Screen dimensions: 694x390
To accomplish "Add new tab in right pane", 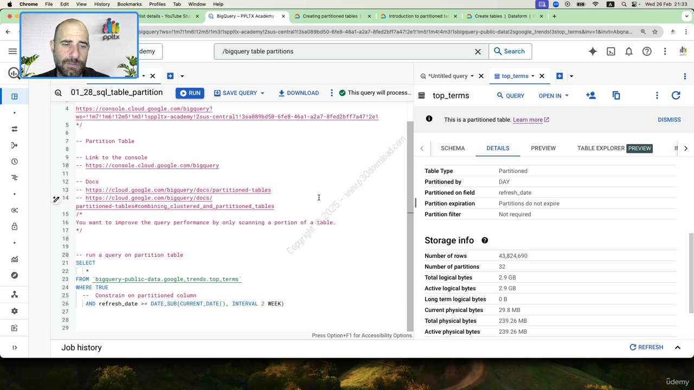I will coord(560,76).
